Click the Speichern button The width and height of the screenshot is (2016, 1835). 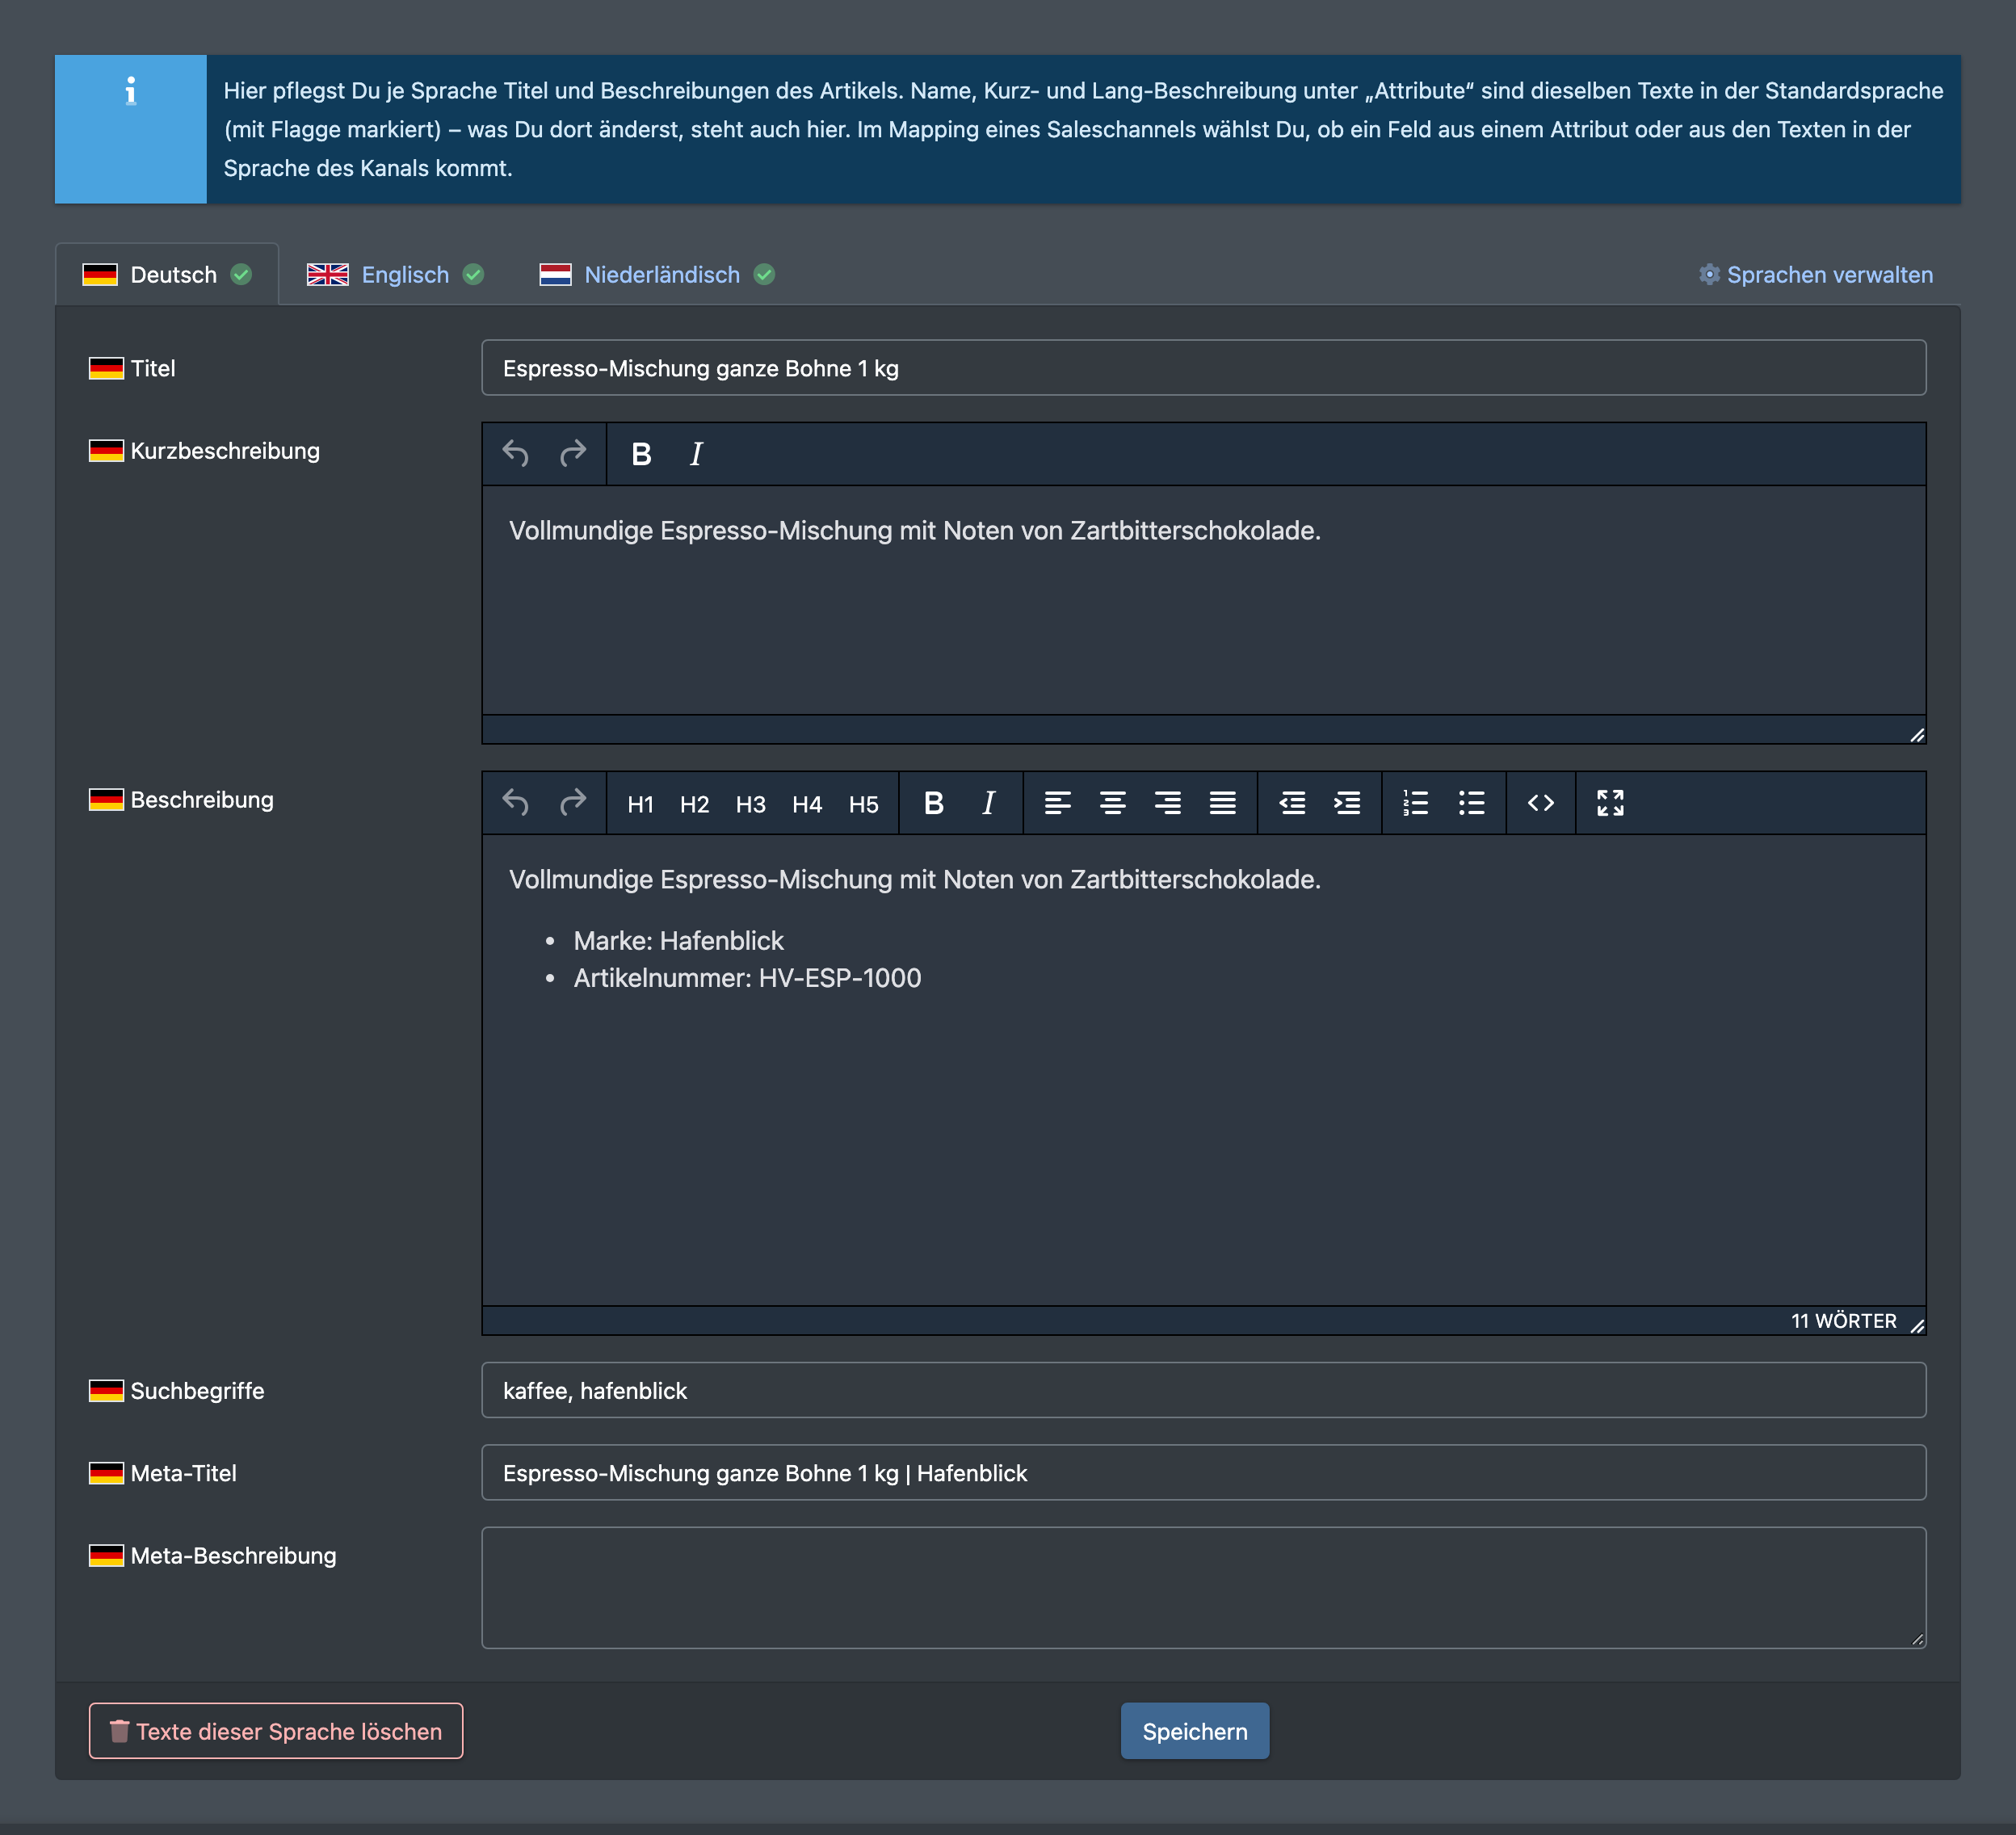(x=1195, y=1731)
